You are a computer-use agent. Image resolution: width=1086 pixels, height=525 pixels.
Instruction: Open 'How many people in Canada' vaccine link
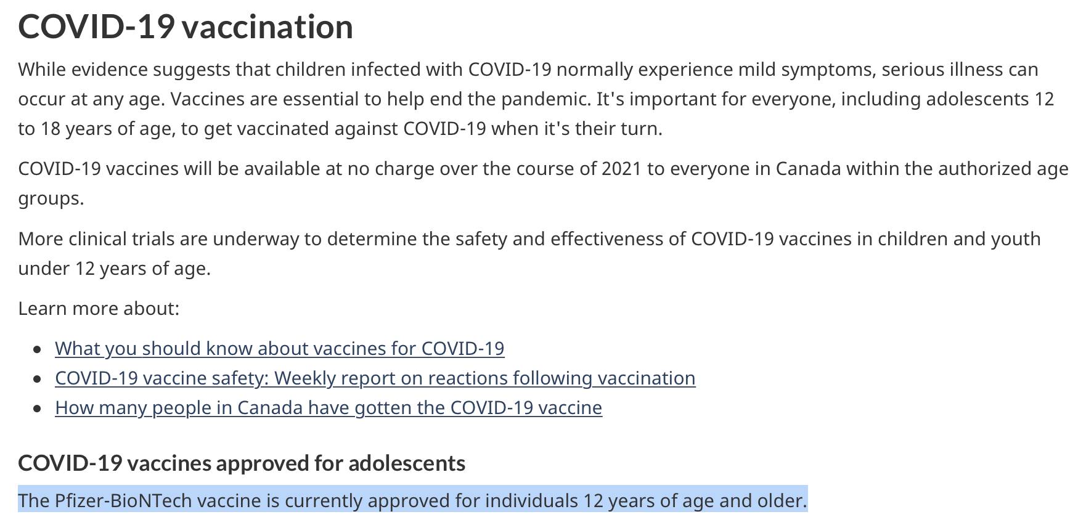pos(329,407)
